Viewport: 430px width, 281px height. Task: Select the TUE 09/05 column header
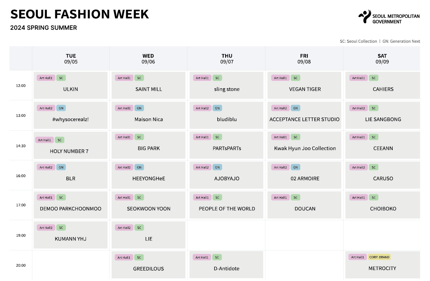(x=71, y=59)
